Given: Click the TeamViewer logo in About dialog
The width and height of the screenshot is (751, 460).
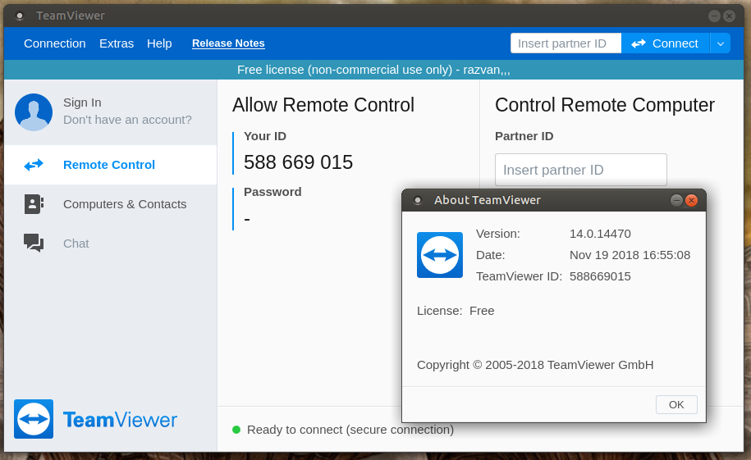Looking at the screenshot, I should click(440, 255).
